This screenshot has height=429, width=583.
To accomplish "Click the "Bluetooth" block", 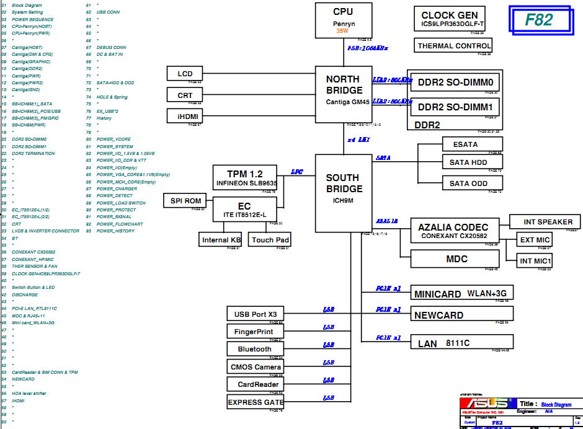I will (x=256, y=348).
